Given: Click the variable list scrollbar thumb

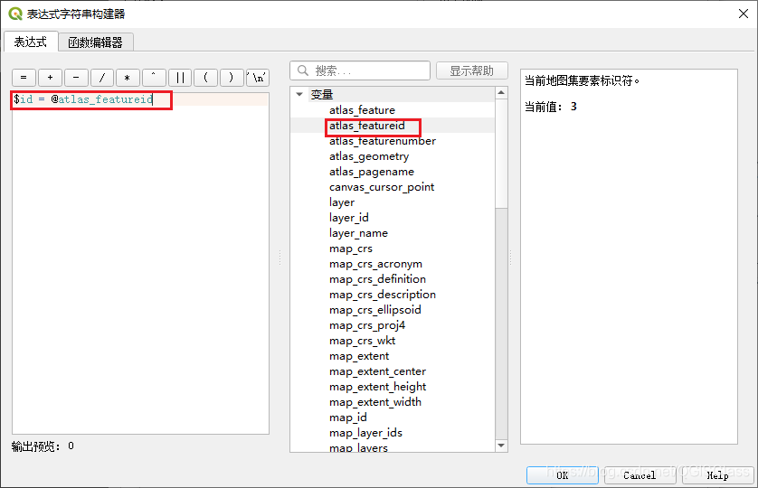Looking at the screenshot, I should 501,154.
